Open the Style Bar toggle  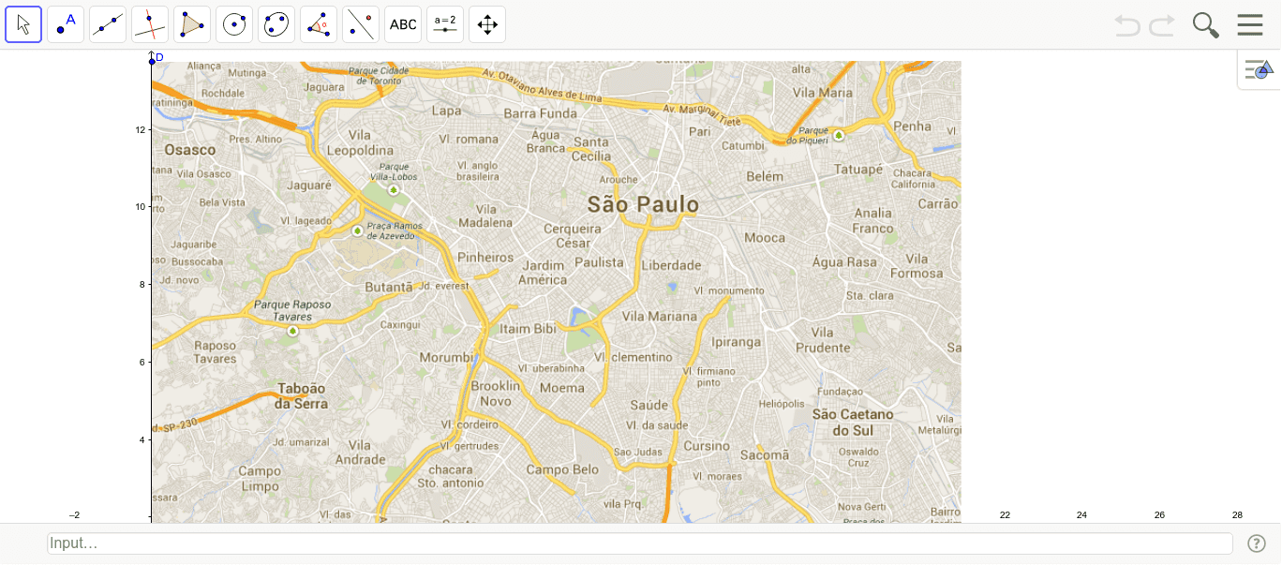[x=1260, y=69]
